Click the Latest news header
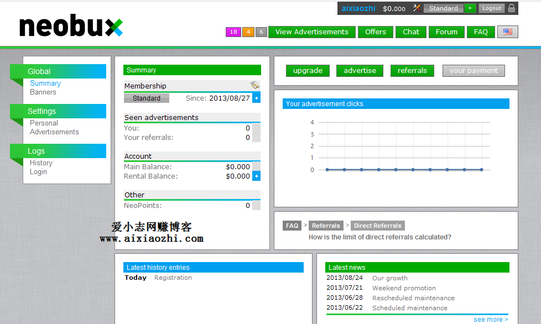Screen dimensions: 541x324 [x=417, y=268]
